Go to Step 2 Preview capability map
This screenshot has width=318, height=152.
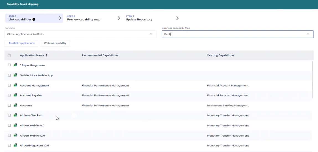(84, 18)
